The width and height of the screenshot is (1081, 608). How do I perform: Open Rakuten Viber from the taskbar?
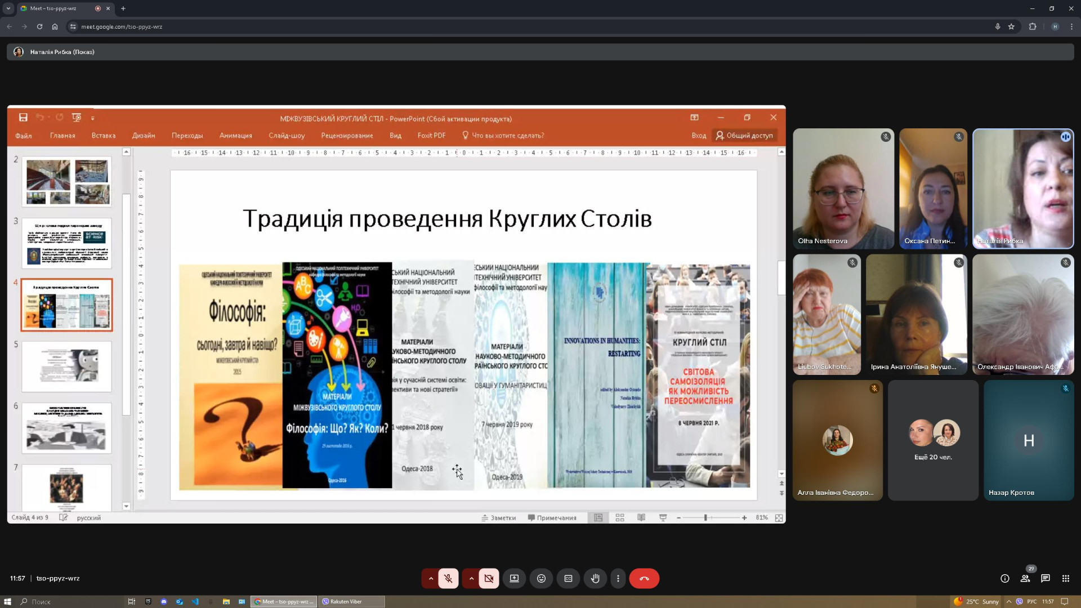[352, 601]
